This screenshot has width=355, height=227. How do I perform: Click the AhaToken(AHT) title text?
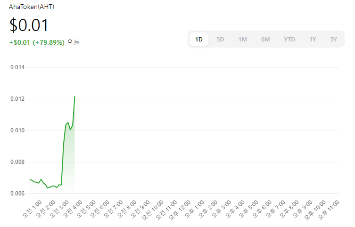[32, 7]
